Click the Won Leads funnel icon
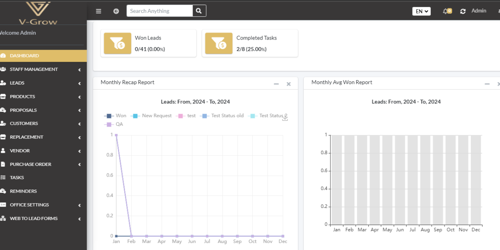This screenshot has height=250, width=500. coord(117,43)
